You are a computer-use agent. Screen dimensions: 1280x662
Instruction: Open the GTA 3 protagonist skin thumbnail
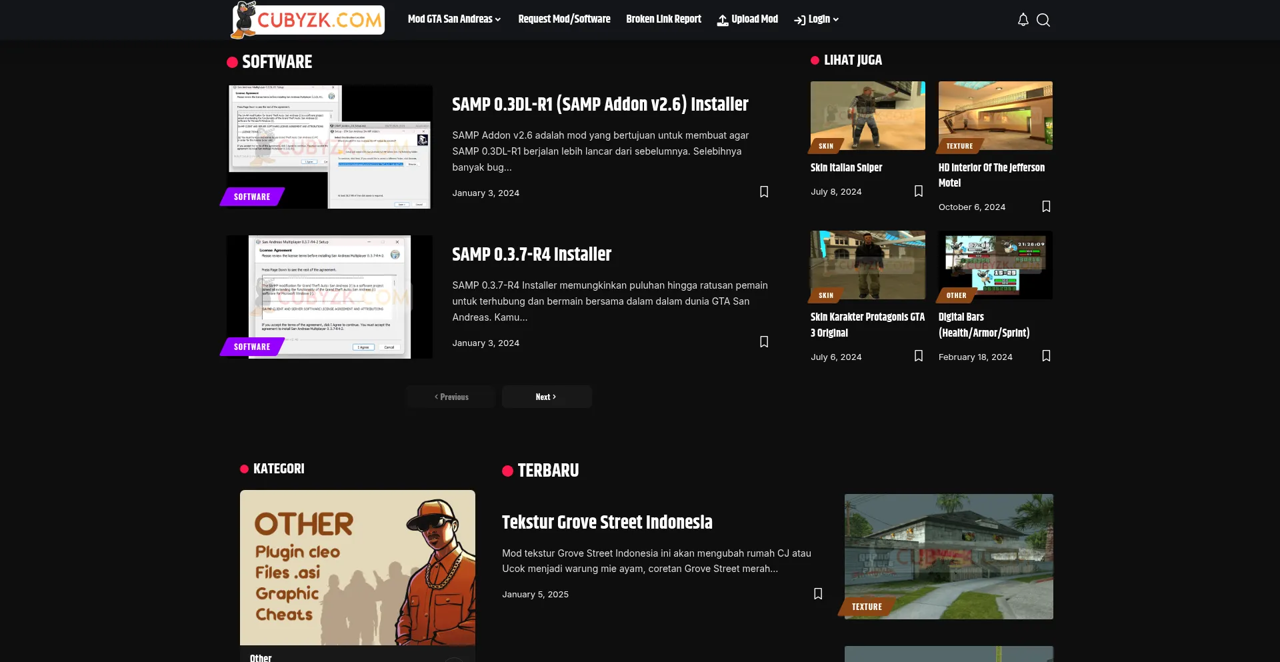coord(868,265)
